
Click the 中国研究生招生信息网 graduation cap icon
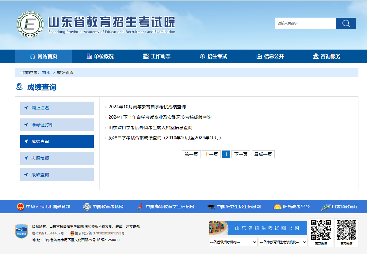pyautogui.click(x=211, y=207)
